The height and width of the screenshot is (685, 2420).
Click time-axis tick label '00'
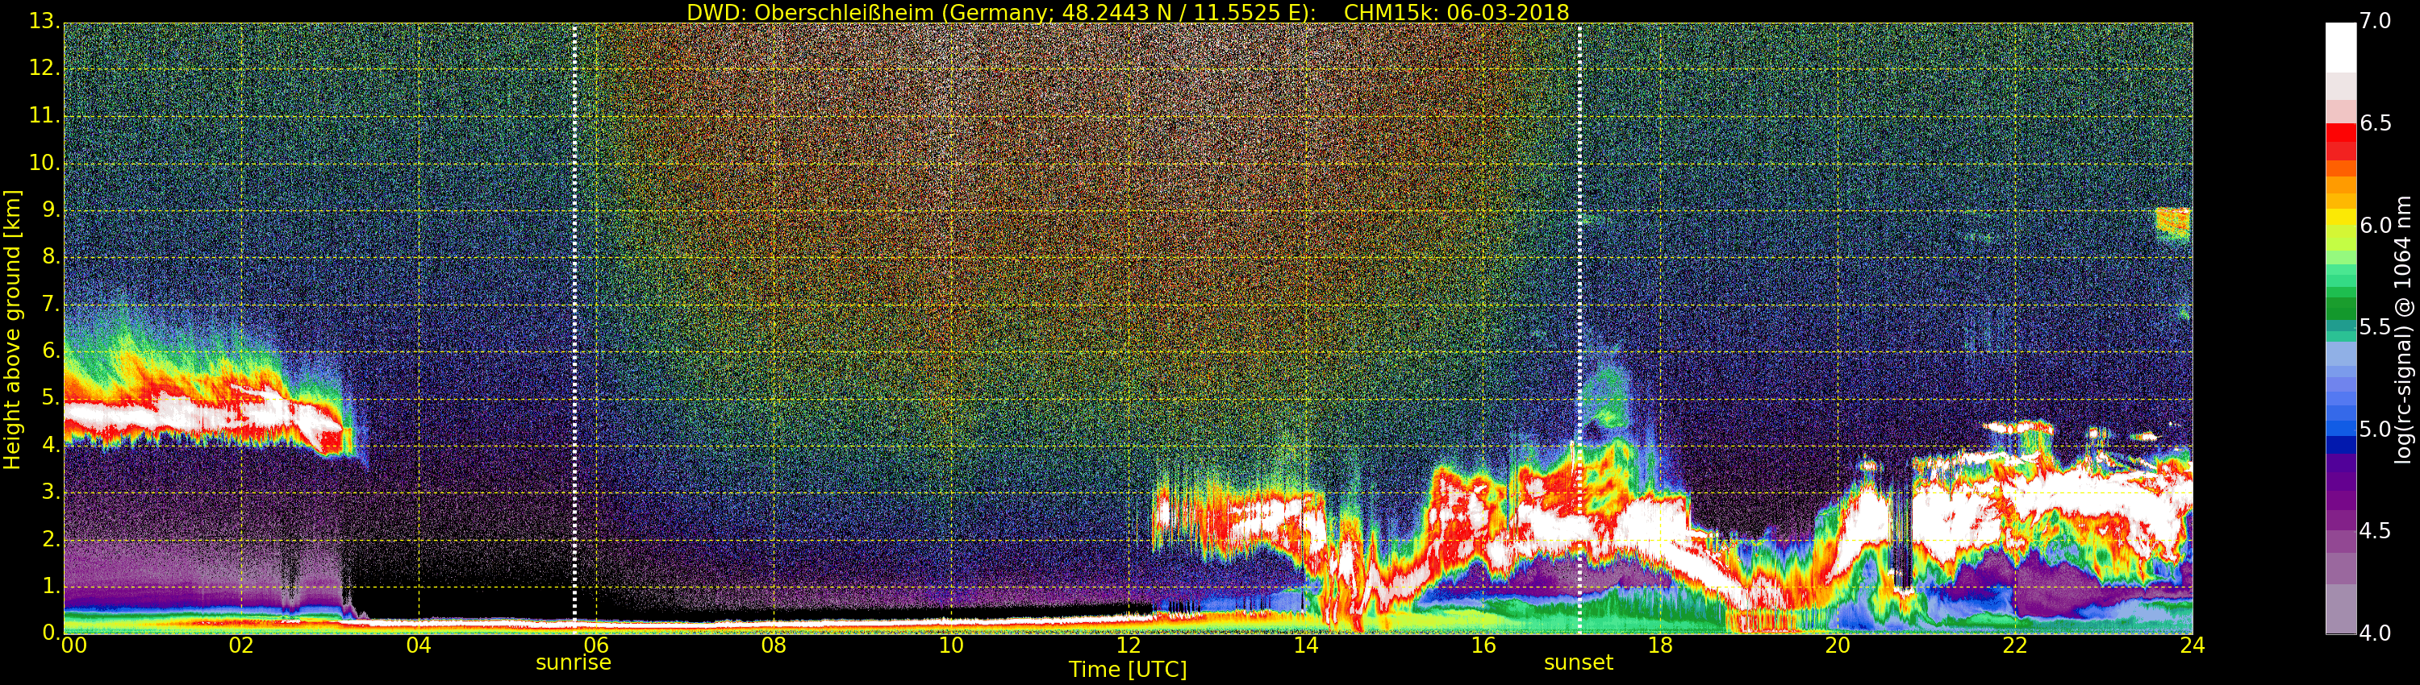(73, 646)
